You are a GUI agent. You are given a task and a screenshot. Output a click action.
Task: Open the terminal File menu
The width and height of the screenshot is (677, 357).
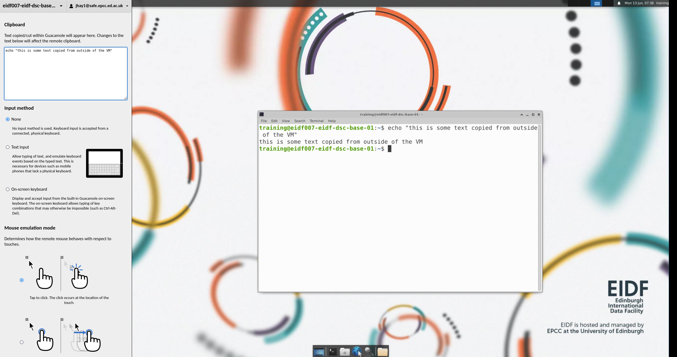[x=264, y=121]
